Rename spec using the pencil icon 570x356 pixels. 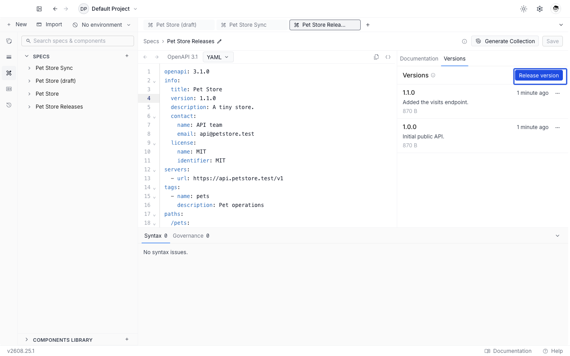pyautogui.click(x=220, y=41)
